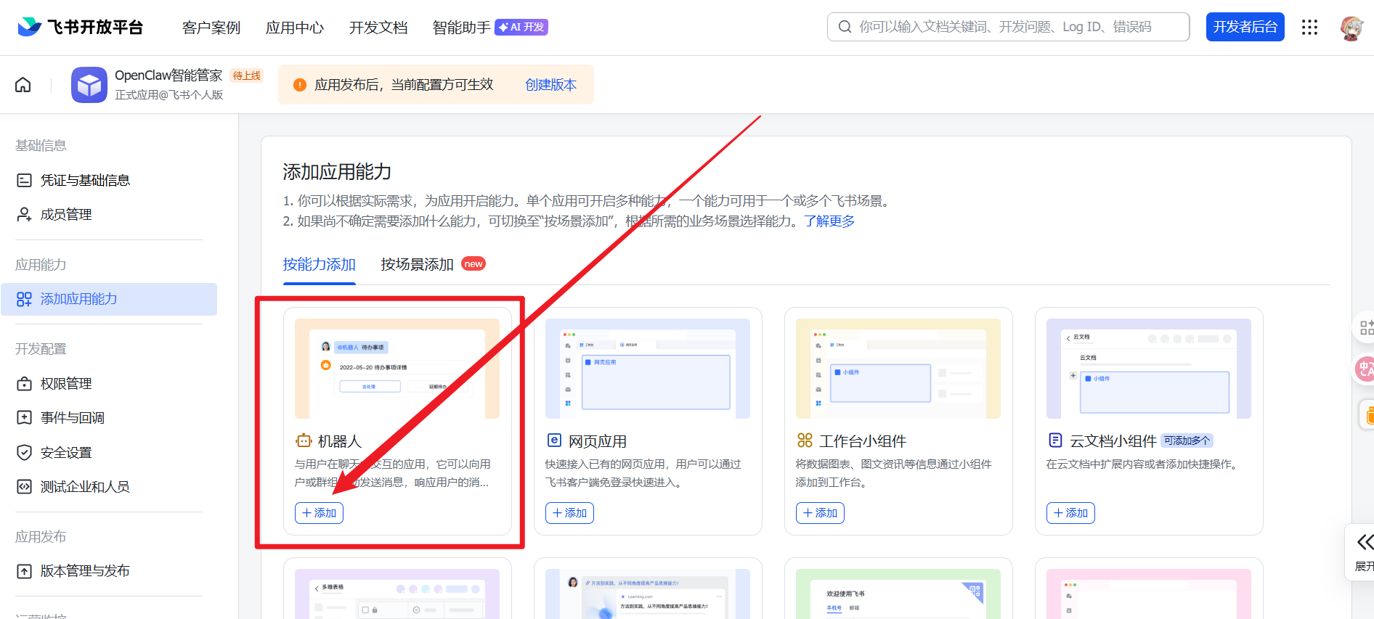The height and width of the screenshot is (619, 1374).
Task: Click the orange floating side icon
Action: pyautogui.click(x=1367, y=415)
